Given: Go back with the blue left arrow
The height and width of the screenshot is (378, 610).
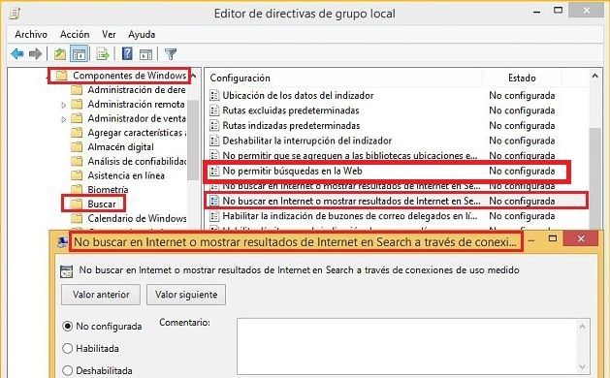Looking at the screenshot, I should pyautogui.click(x=17, y=53).
